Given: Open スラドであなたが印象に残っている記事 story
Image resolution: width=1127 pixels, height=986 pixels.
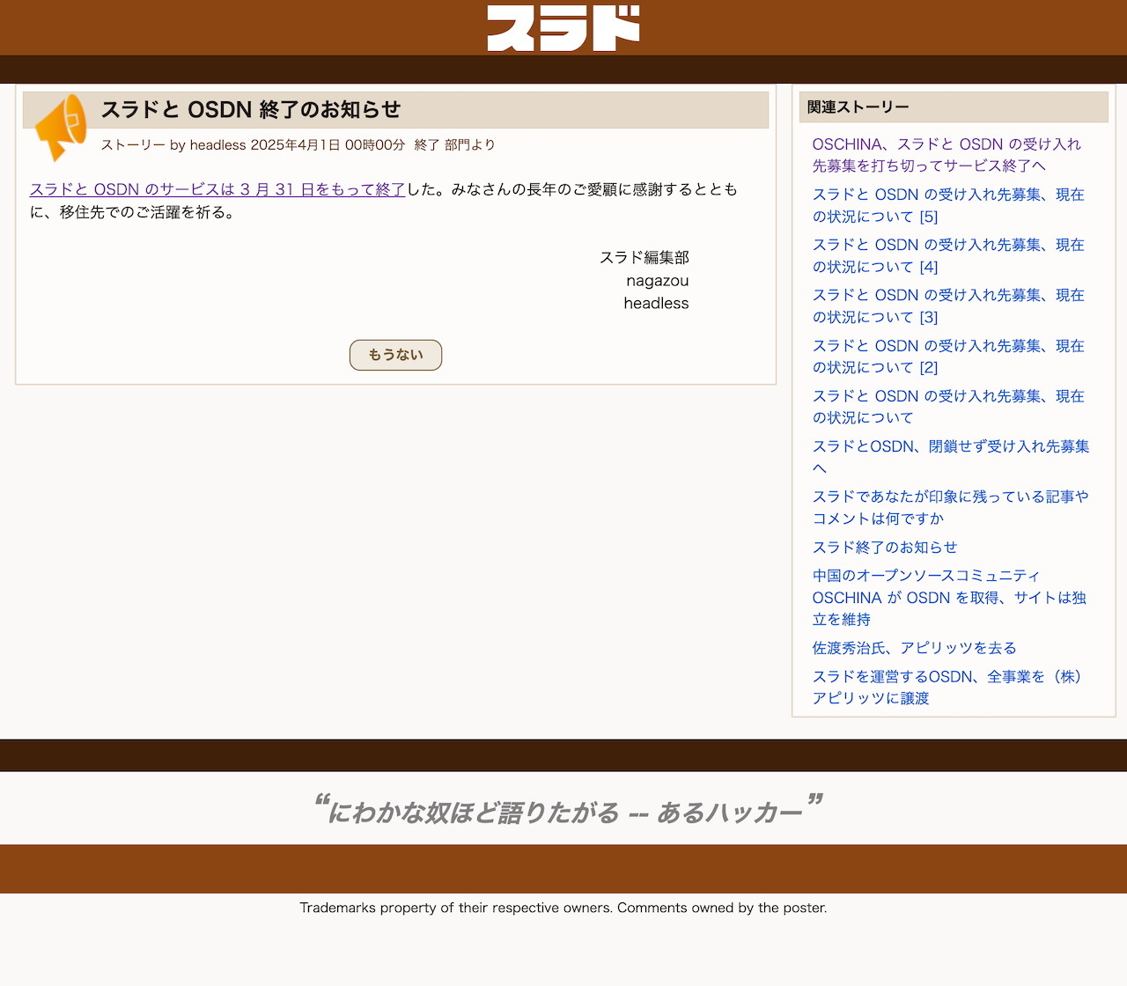Looking at the screenshot, I should 951,507.
